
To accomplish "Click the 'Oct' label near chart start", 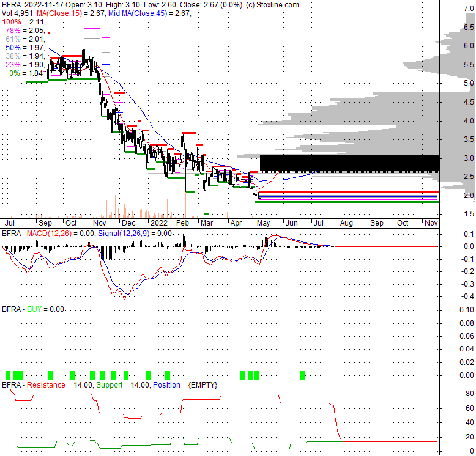I will pos(72,223).
